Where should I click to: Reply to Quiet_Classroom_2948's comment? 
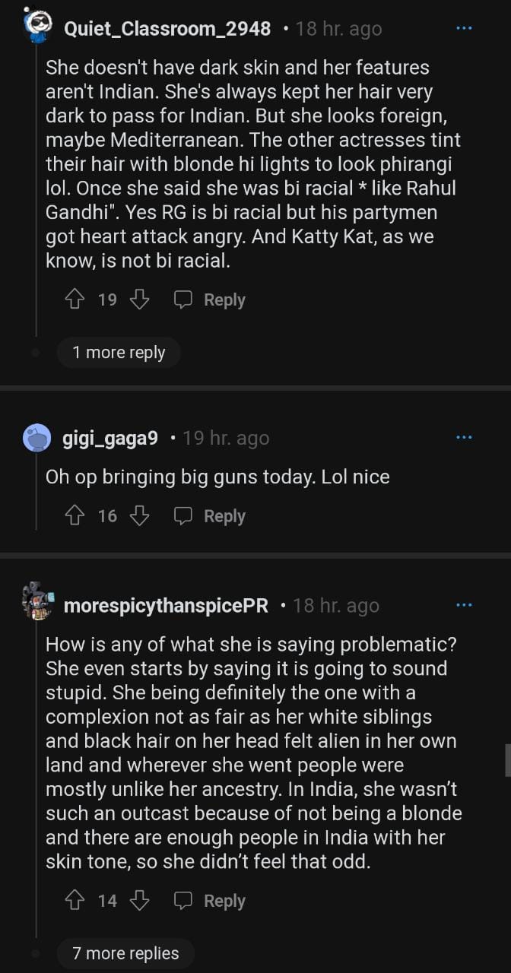click(x=210, y=300)
